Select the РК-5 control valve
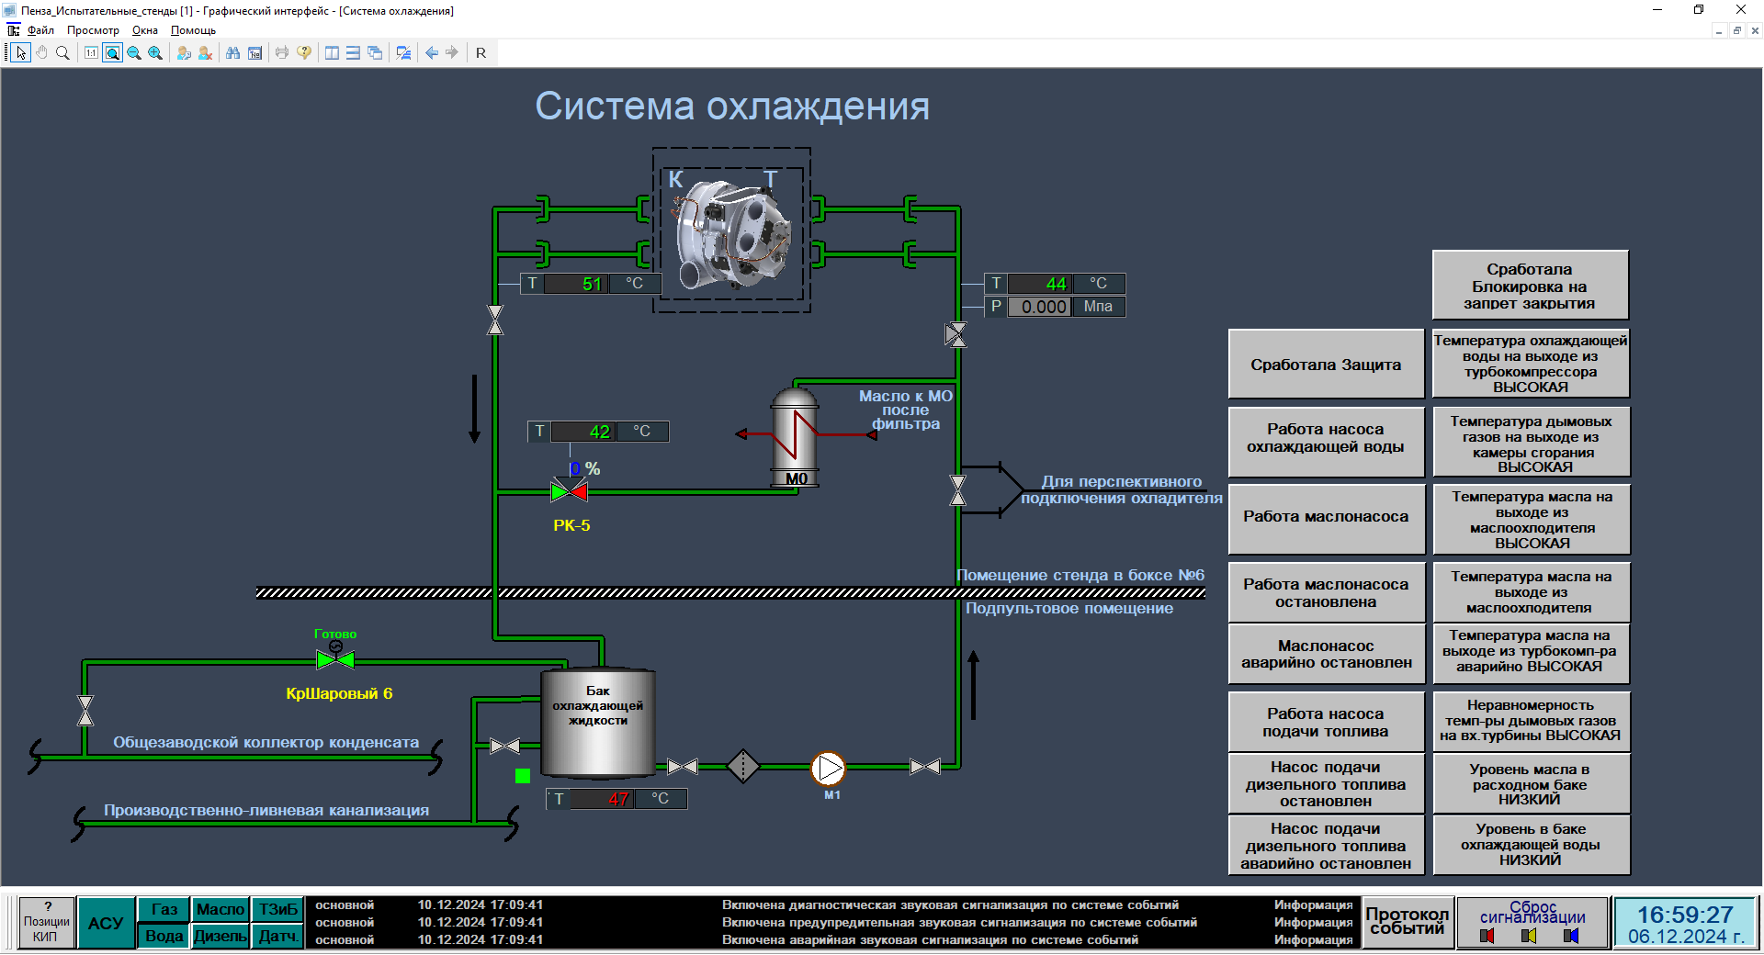The width and height of the screenshot is (1764, 955). click(x=570, y=492)
